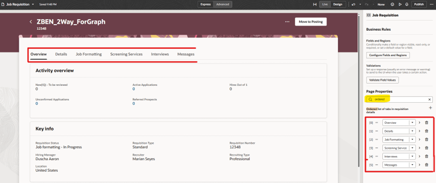Switch to the Job Formatting tab
The image size is (436, 183).
point(89,54)
